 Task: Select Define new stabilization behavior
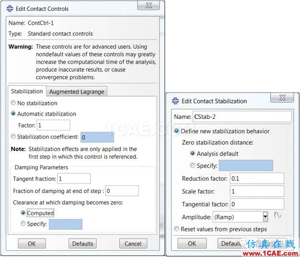click(x=177, y=131)
